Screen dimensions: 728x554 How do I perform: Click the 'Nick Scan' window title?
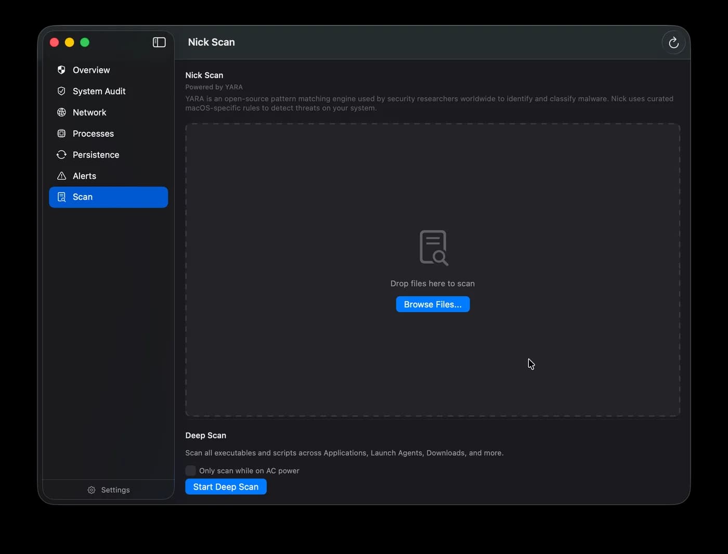pyautogui.click(x=211, y=42)
